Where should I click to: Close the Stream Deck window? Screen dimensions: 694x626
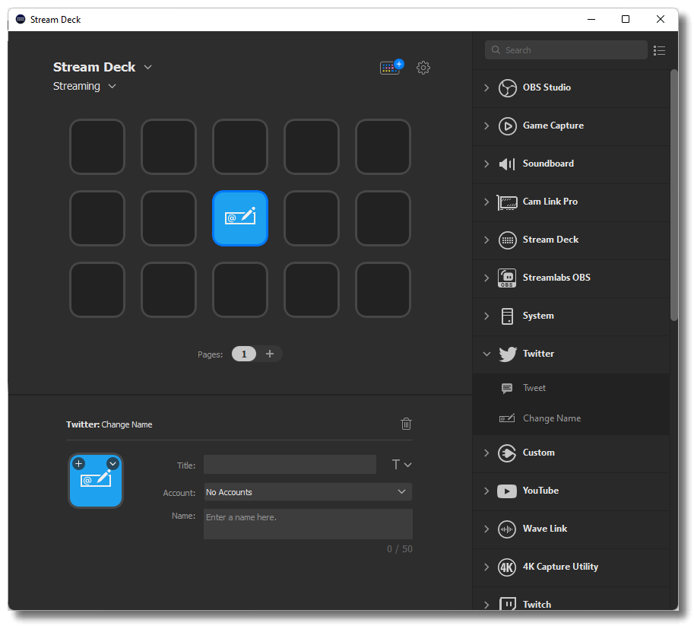660,19
